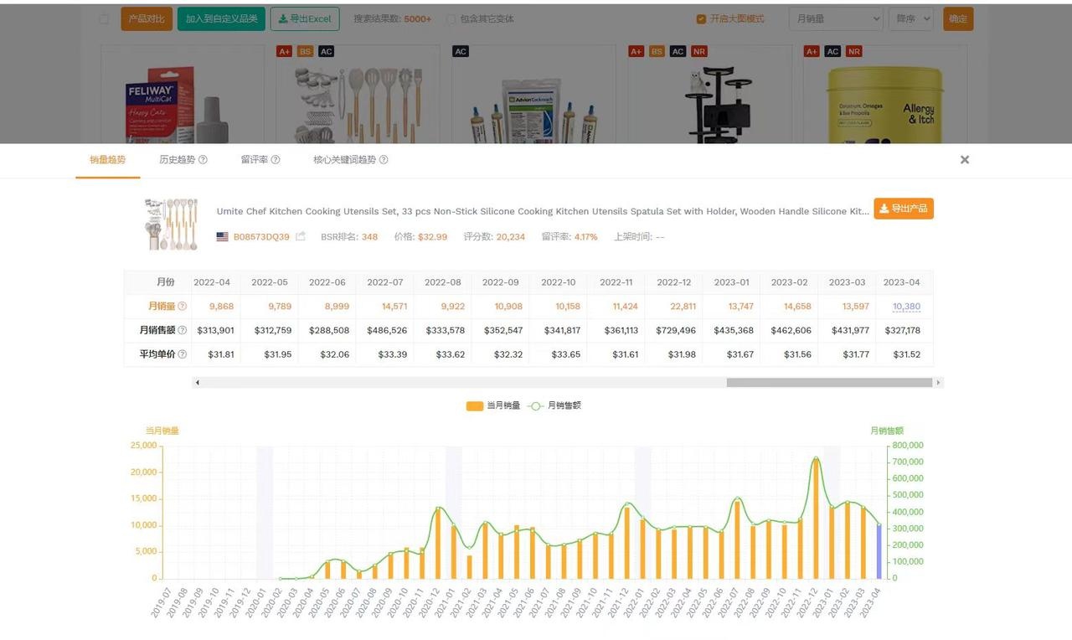Open external link icon beside ASIN B08573DQ39
1072x640 pixels.
pos(301,237)
